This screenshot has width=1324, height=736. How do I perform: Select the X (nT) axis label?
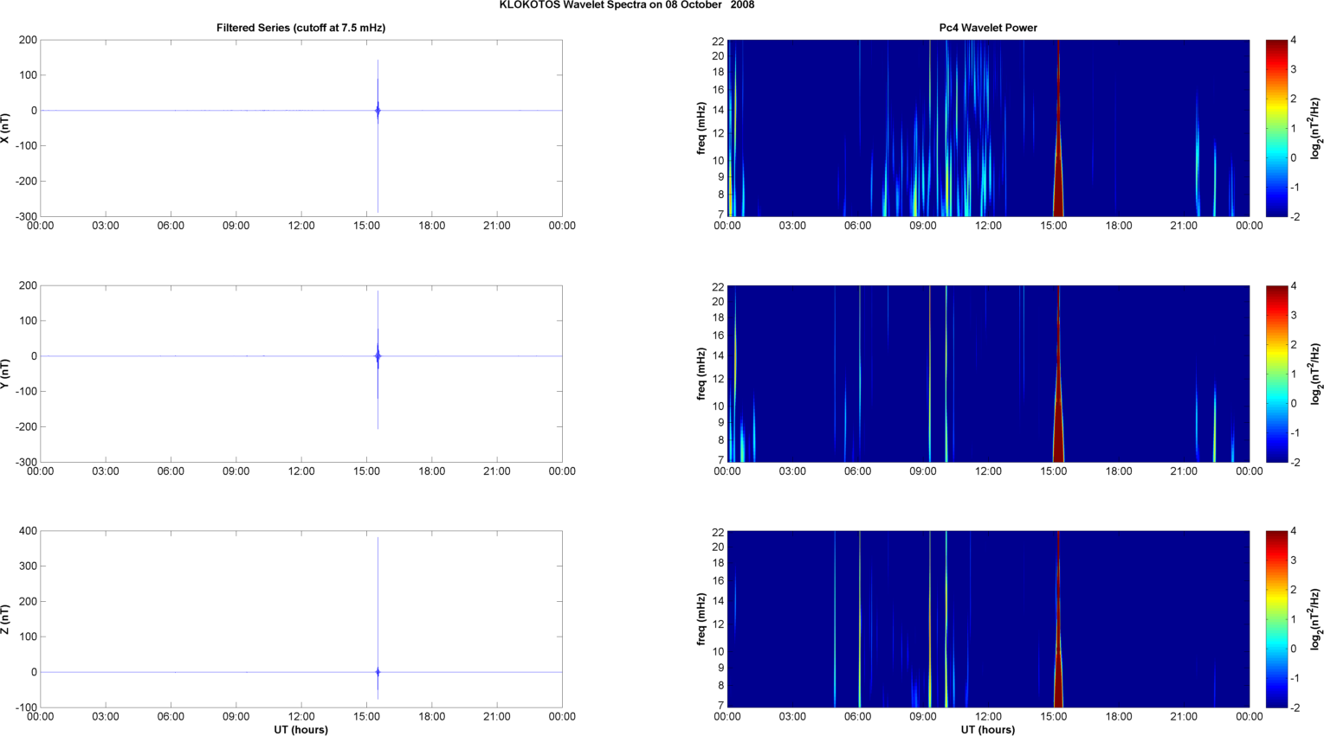5,128
